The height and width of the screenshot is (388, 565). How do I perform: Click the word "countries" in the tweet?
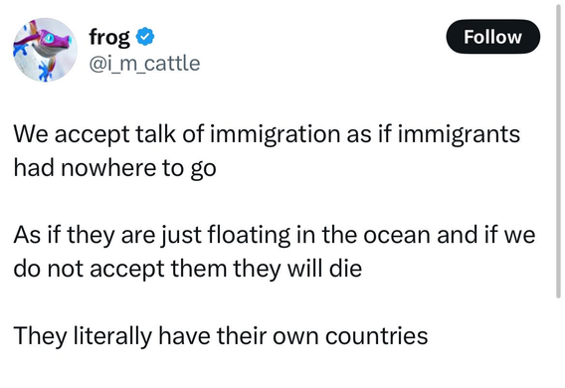click(376, 336)
